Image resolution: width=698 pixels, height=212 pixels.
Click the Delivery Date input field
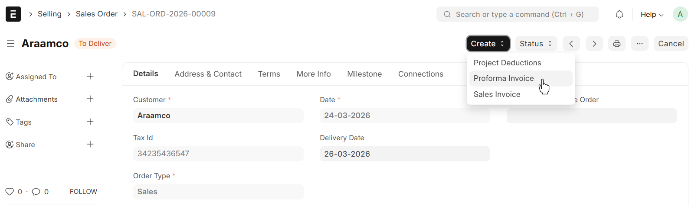tap(404, 154)
